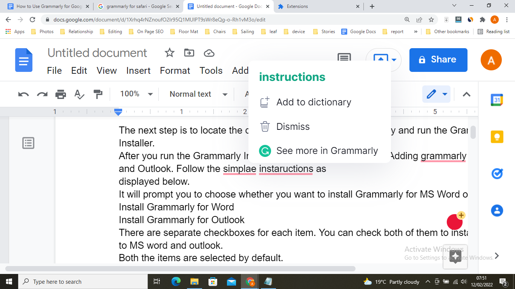Print the document
Viewport: 515px width, 289px height.
point(61,94)
